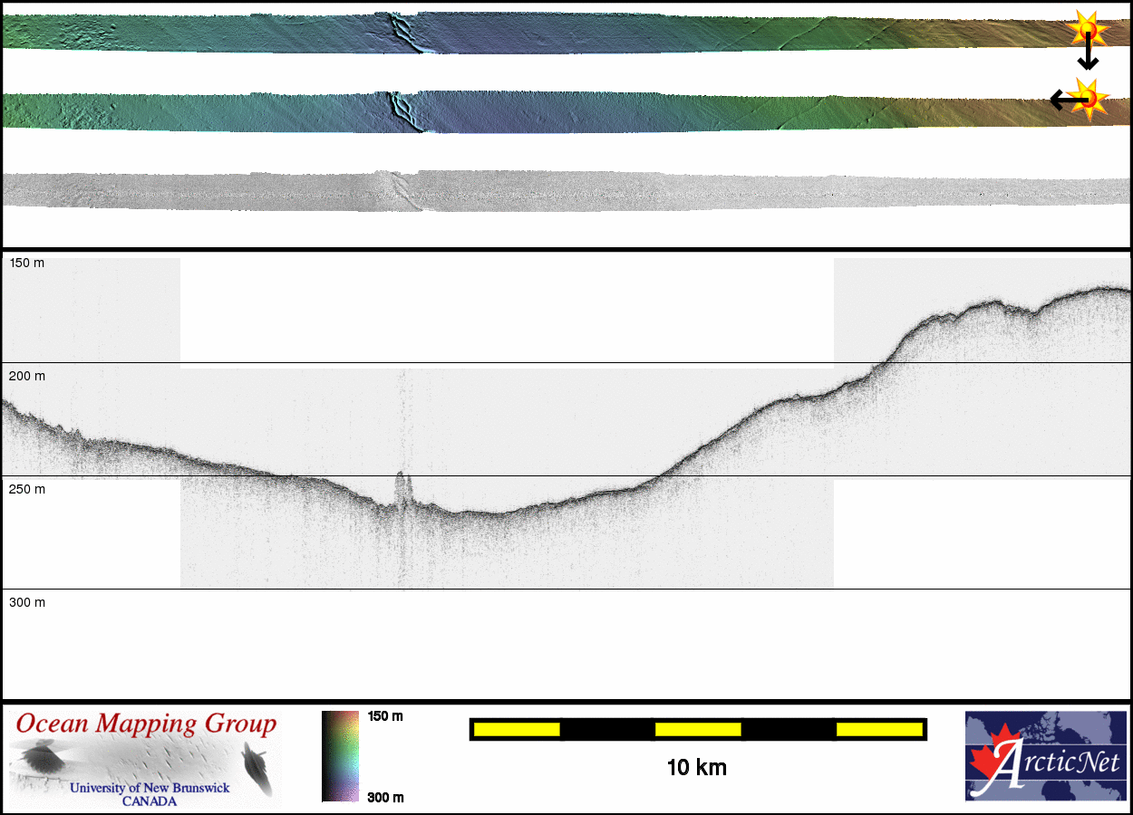1133x815 pixels.
Task: Click the 150 m label beside color scale
Action: 384,716
